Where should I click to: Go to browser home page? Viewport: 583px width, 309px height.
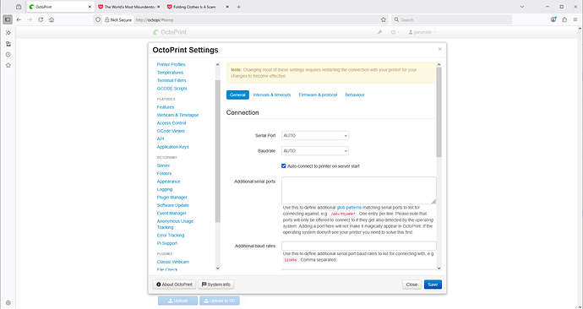click(52, 19)
